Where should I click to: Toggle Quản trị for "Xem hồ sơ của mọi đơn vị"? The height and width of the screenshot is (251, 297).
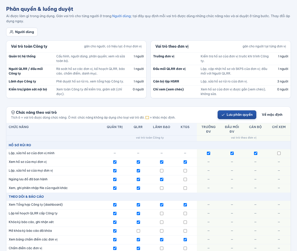coord(115,162)
